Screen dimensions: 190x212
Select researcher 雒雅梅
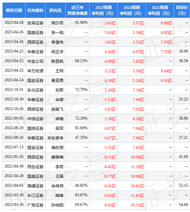[x=57, y=157]
